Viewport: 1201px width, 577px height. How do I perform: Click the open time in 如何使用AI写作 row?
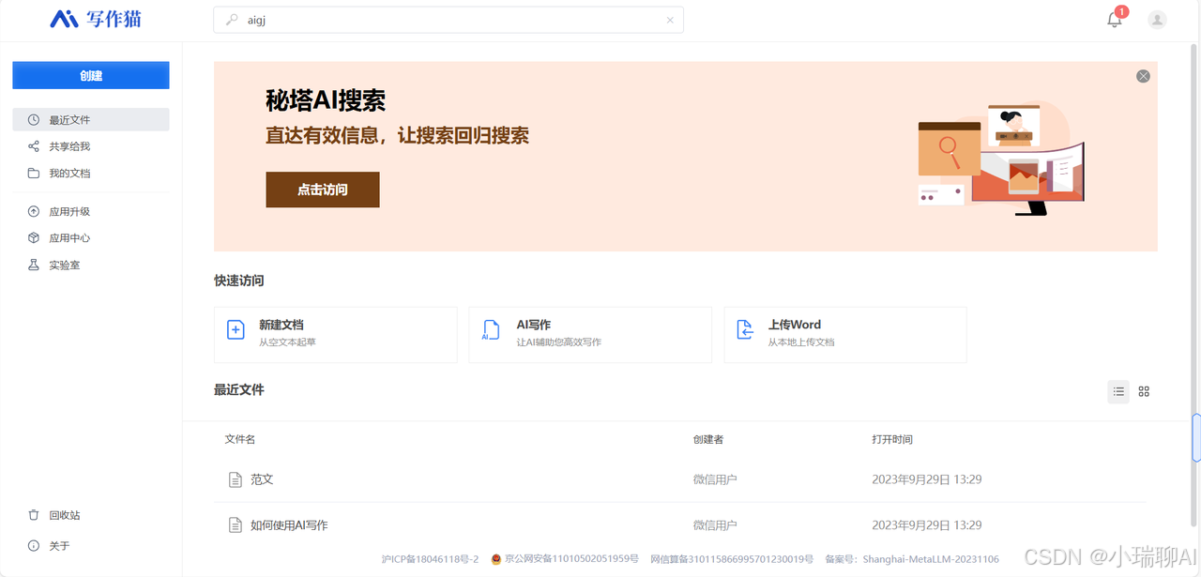tap(927, 525)
